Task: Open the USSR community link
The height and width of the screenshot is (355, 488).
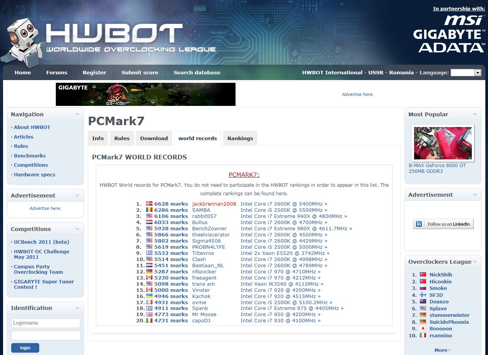Action: [376, 72]
